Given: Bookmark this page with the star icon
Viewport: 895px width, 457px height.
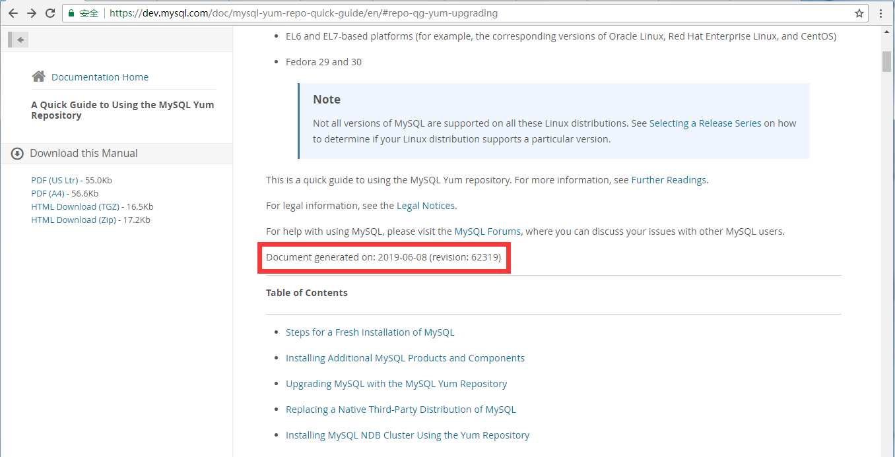Looking at the screenshot, I should coord(859,13).
